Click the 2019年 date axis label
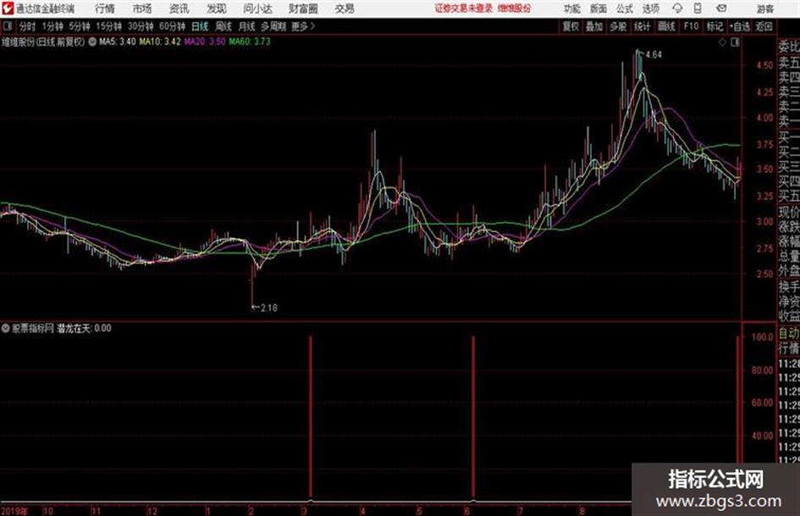 (14, 511)
